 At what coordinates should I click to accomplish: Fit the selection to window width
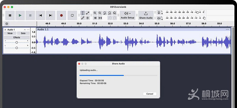tap(105, 13)
